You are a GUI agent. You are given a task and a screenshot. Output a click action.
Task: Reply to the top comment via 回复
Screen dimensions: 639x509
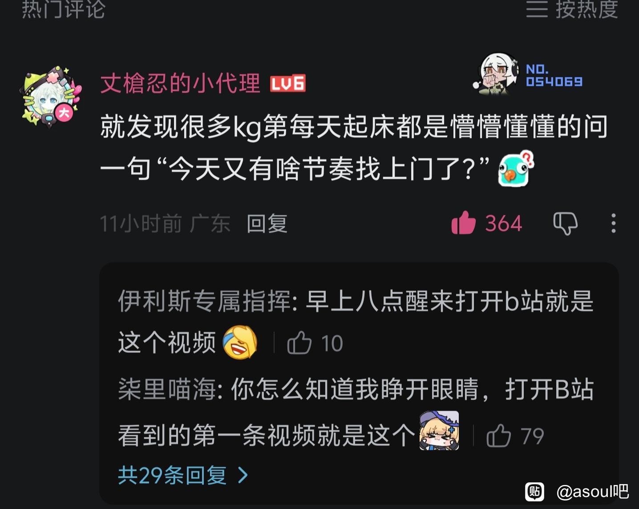coord(267,223)
